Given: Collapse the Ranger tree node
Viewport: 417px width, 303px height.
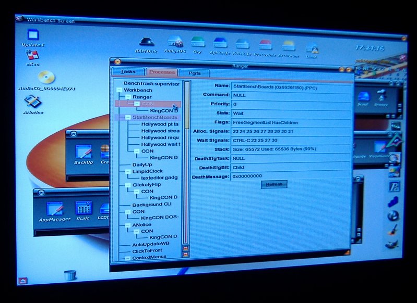Looking at the screenshot, I should (128, 97).
